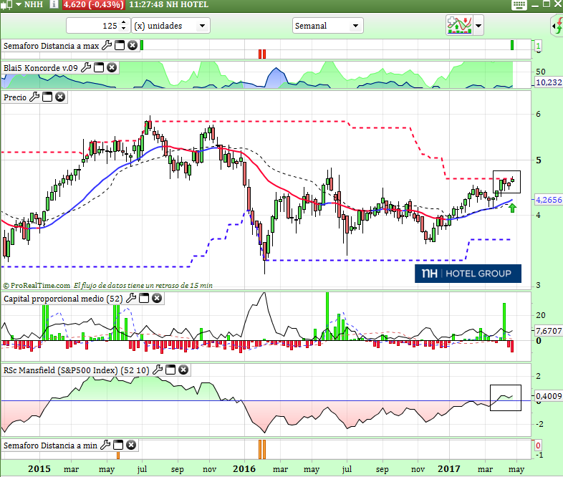The image size is (563, 477).
Task: Remove the RSc Mansfield indicator
Action: coord(183,370)
